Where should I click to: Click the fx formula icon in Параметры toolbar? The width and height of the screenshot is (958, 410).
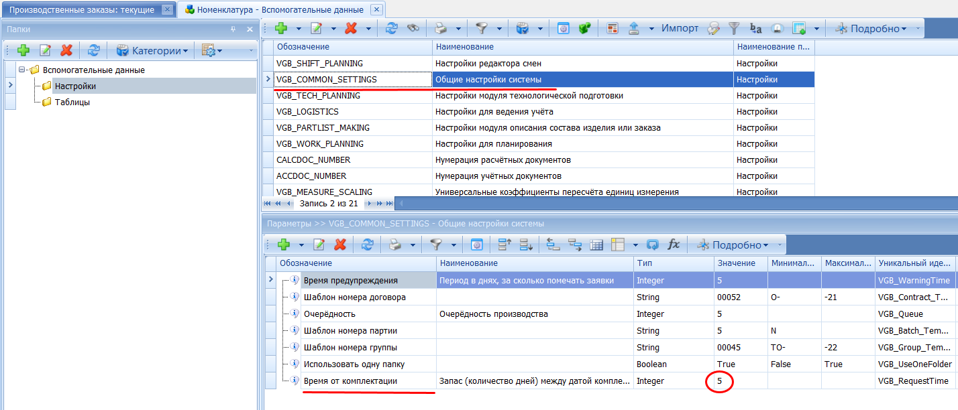pos(674,245)
